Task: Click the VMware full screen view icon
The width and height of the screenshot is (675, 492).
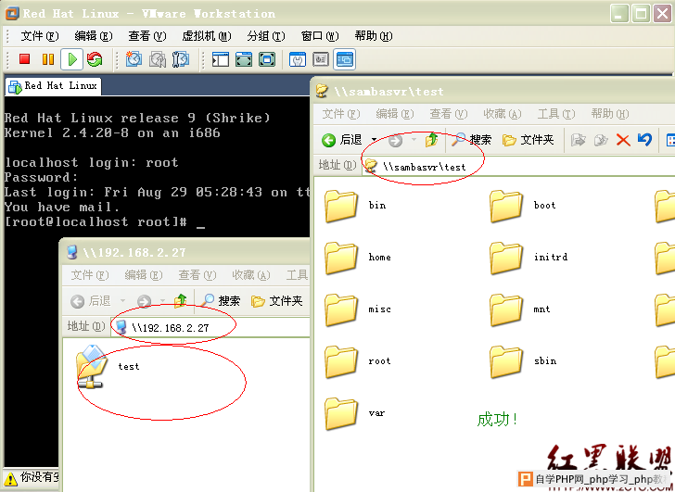Action: click(244, 59)
